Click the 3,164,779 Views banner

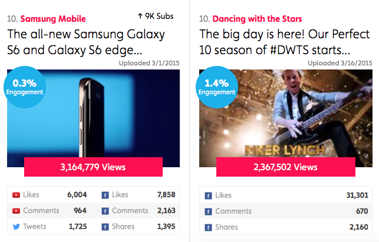click(x=93, y=167)
